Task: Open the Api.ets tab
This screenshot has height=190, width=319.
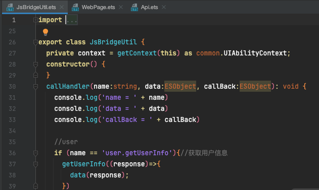Action: [149, 7]
